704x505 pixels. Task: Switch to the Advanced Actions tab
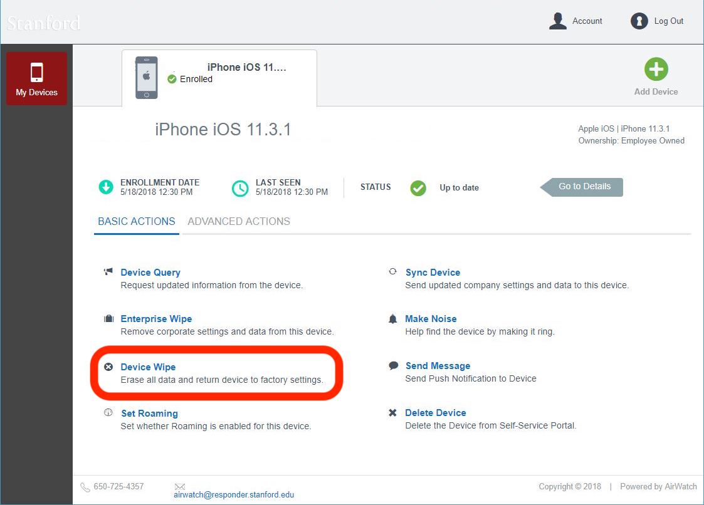point(239,222)
